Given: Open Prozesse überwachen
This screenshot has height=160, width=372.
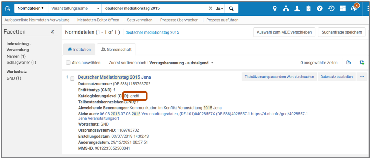Looking at the screenshot, I should tap(179, 20).
